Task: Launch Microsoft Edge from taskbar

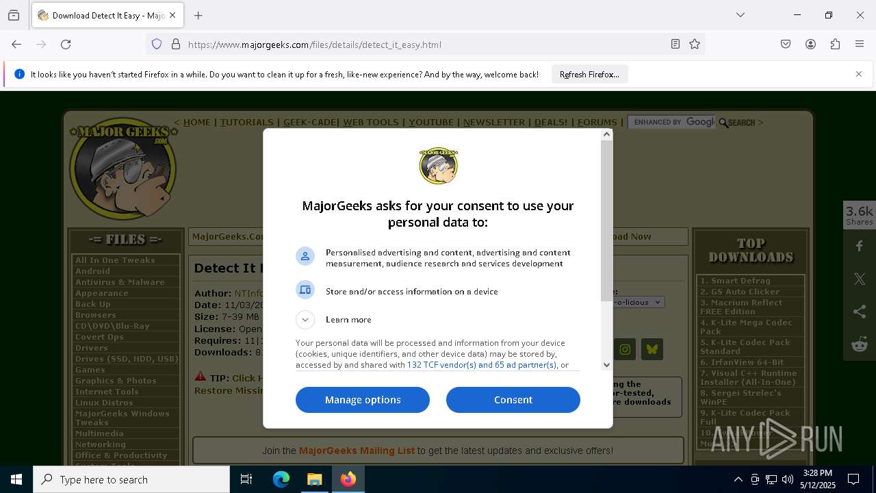Action: tap(281, 479)
